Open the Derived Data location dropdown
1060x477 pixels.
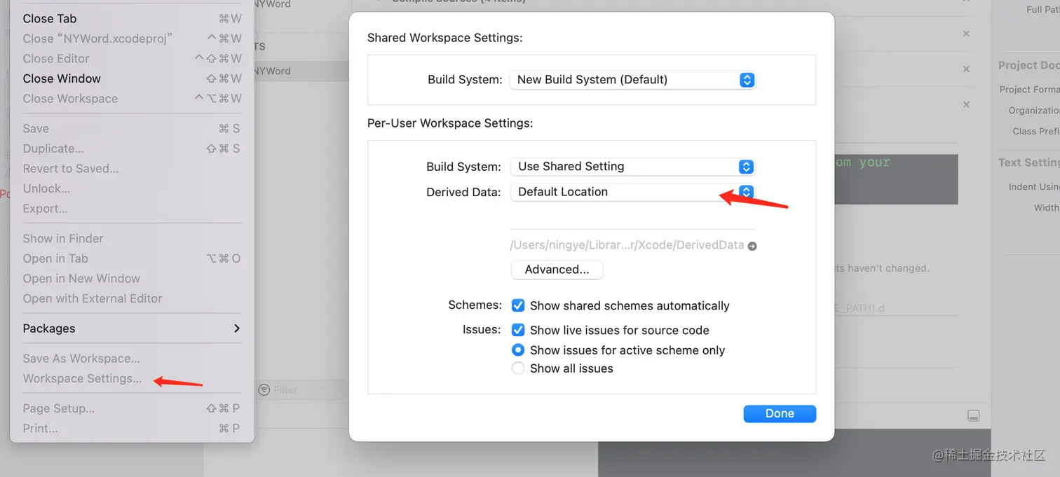(632, 192)
